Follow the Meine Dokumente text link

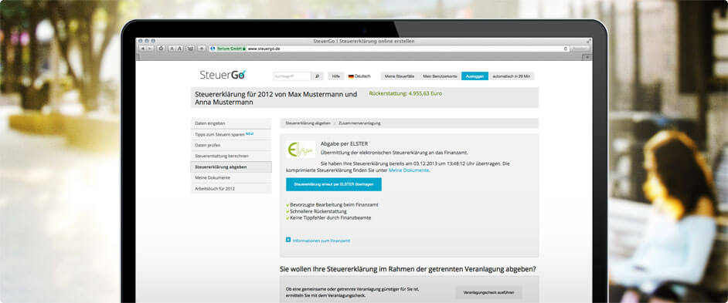coord(409,170)
